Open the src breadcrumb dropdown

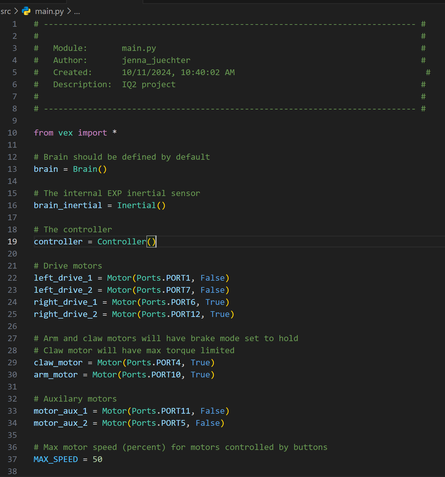click(5, 11)
